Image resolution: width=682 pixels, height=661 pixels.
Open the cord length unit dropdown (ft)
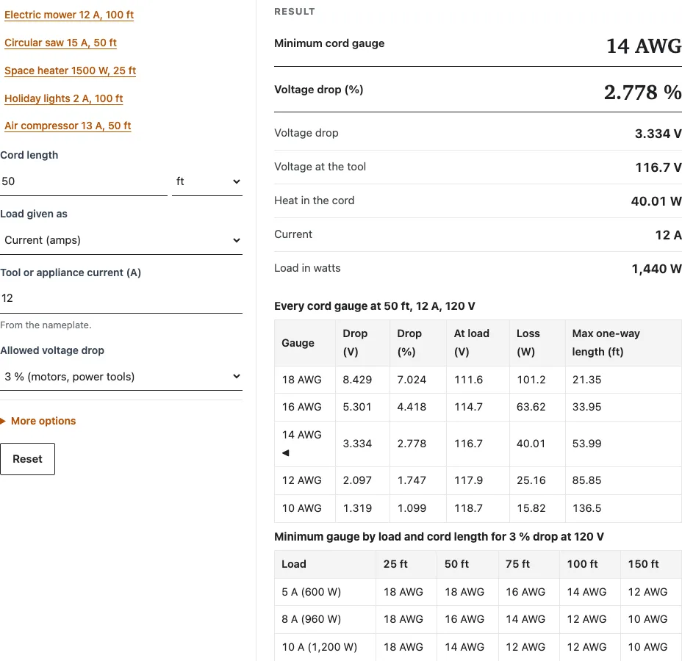pyautogui.click(x=207, y=181)
